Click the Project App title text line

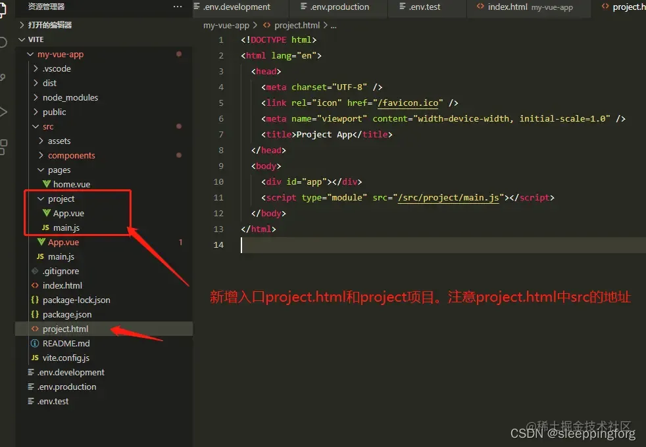pyautogui.click(x=327, y=135)
